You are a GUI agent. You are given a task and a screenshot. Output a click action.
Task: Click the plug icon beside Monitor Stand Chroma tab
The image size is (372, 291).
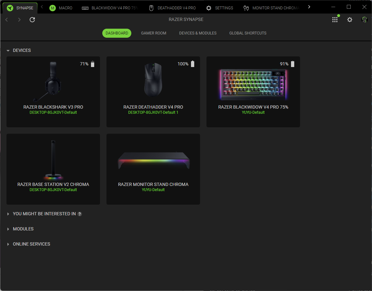pyautogui.click(x=246, y=8)
